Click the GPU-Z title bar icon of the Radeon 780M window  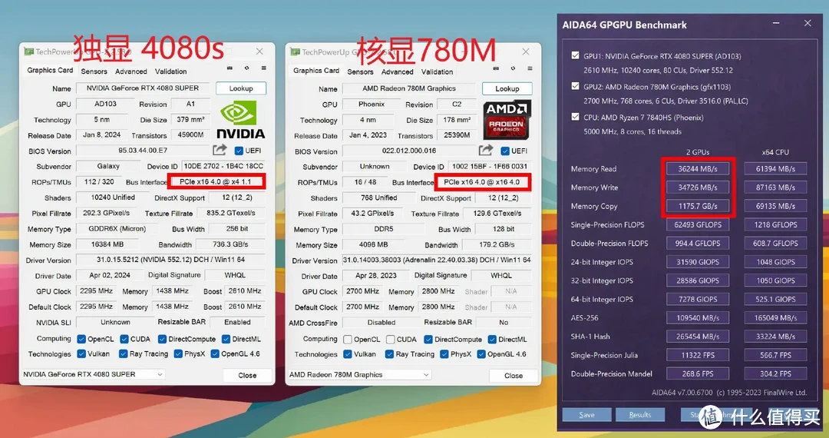[x=295, y=51]
